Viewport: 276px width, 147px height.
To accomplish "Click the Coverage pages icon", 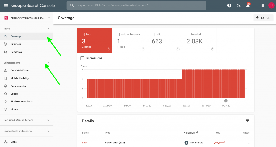I will pos(6,36).
